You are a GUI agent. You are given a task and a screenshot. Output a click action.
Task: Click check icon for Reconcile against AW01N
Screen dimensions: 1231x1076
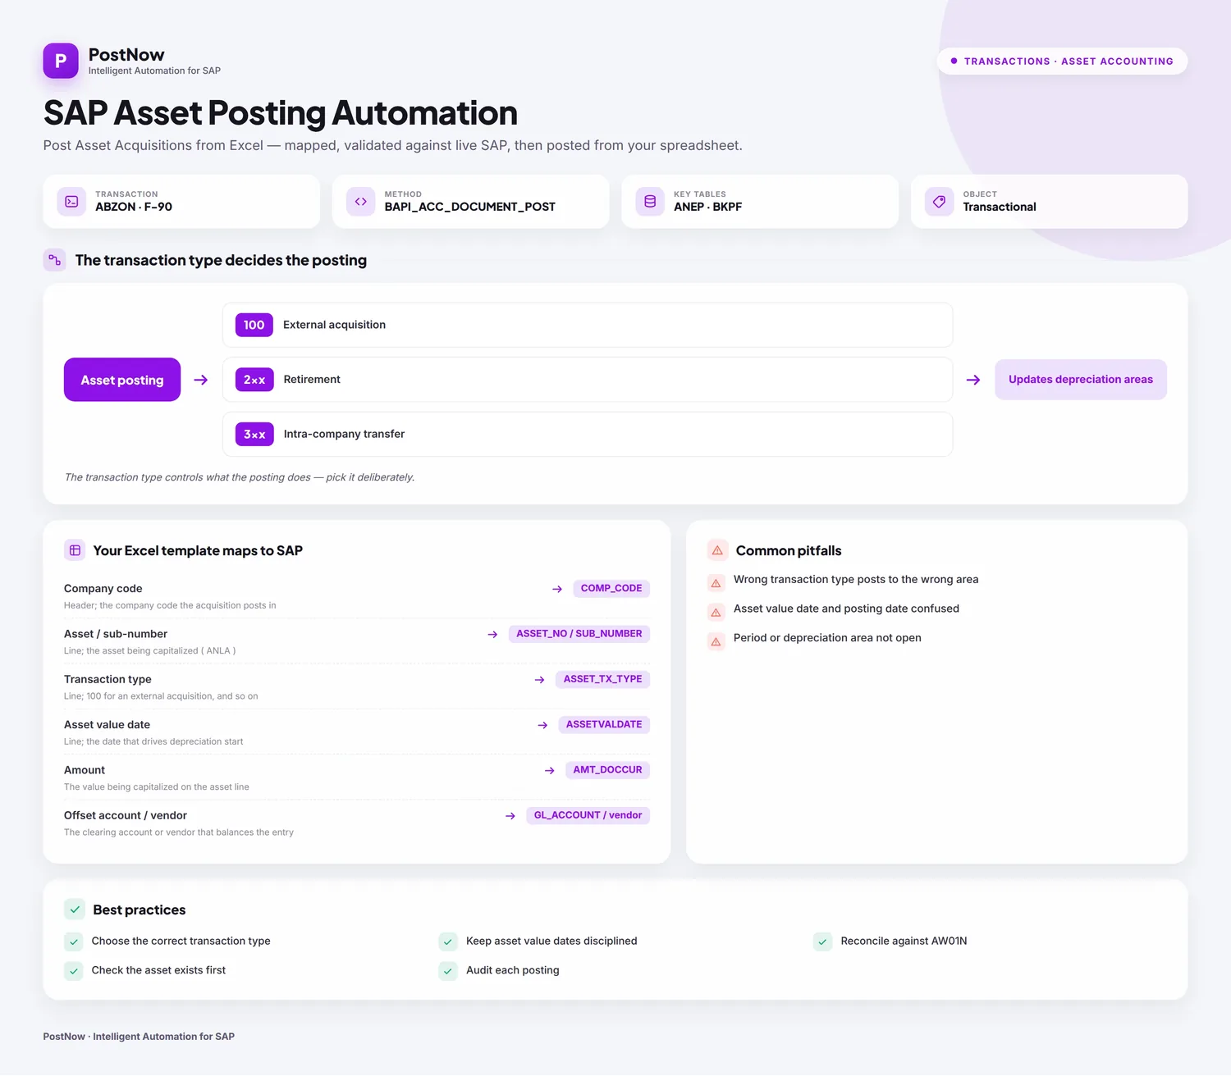pos(822,941)
